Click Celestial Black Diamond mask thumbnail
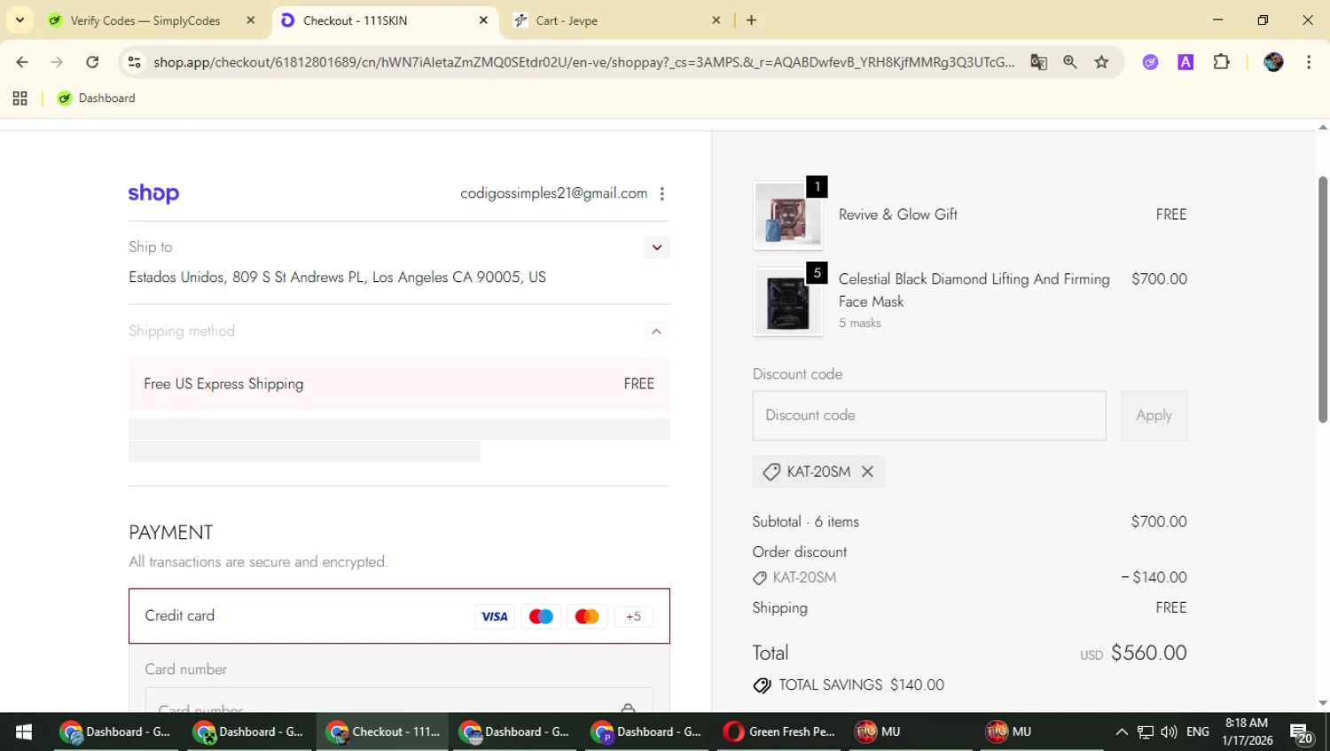 [787, 302]
